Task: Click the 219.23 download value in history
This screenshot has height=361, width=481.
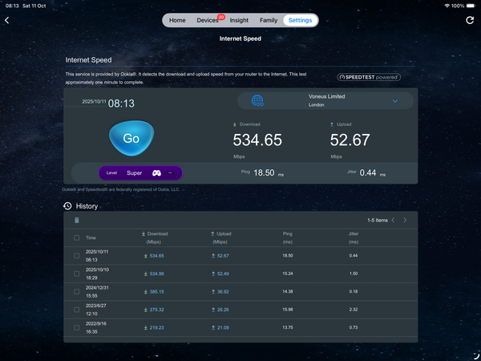Action: click(155, 327)
